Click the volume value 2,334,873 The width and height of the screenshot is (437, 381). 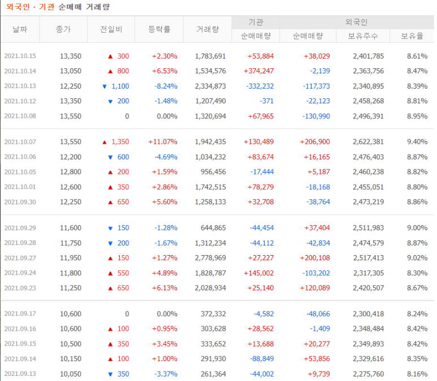(x=210, y=86)
